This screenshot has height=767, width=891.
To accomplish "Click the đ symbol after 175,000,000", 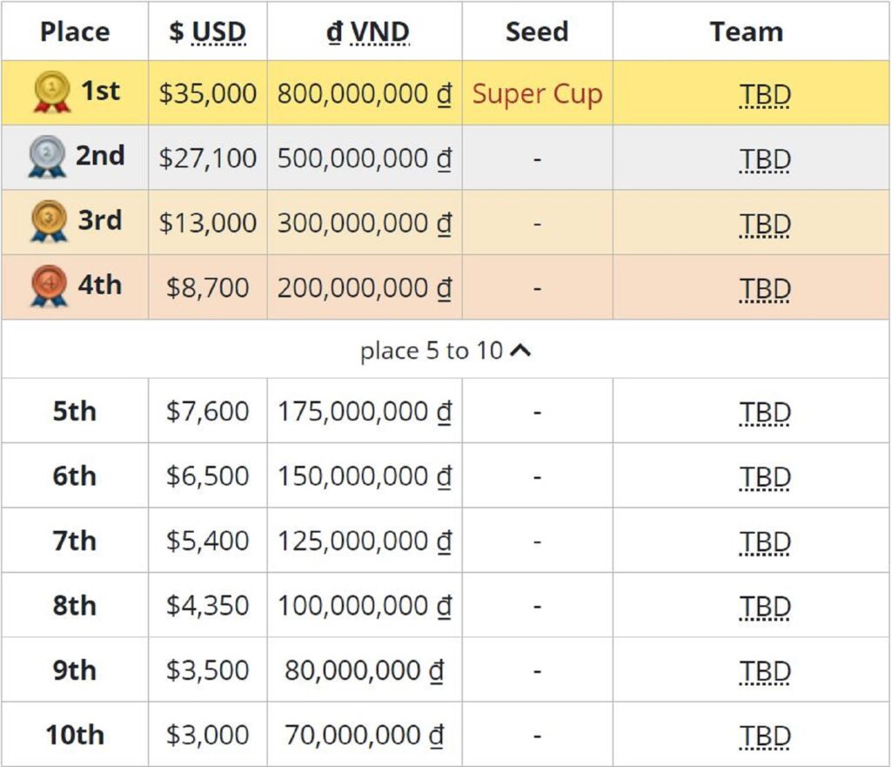I will click(445, 412).
